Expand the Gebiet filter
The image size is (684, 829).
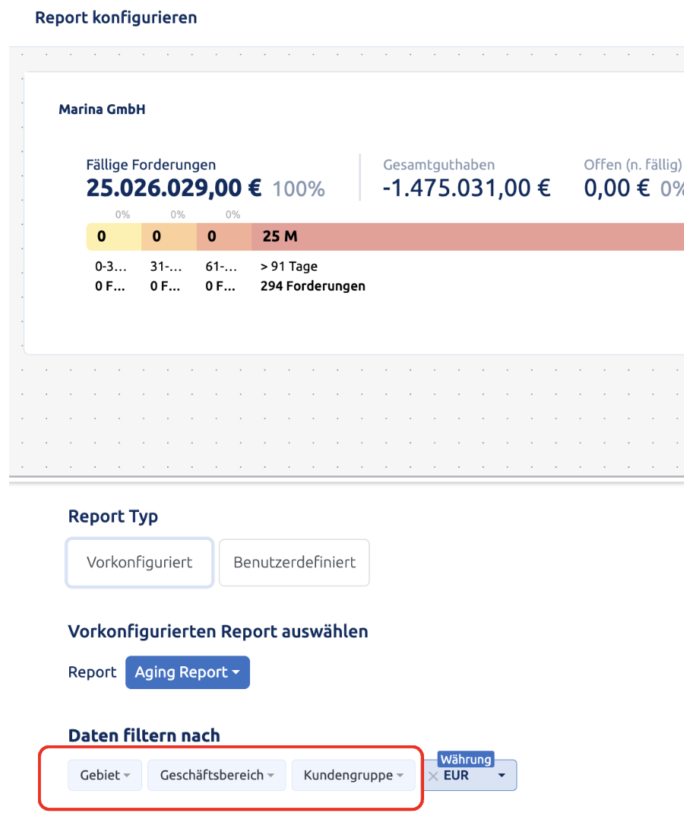[105, 775]
